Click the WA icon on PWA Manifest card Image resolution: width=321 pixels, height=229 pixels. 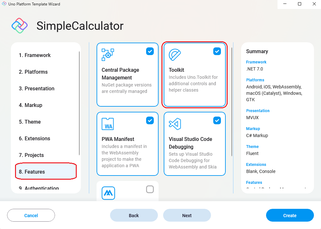(108, 124)
